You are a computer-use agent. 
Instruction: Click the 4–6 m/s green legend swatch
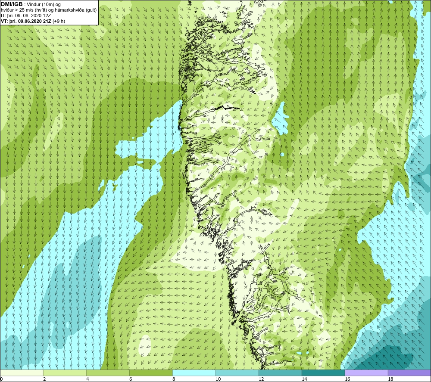[108, 373]
